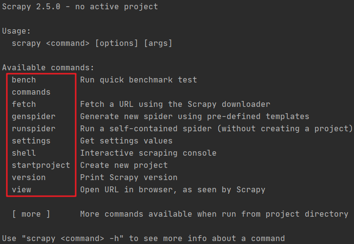This screenshot has width=354, height=244.
Task: Click the Available commands: heading
Action: (x=48, y=68)
